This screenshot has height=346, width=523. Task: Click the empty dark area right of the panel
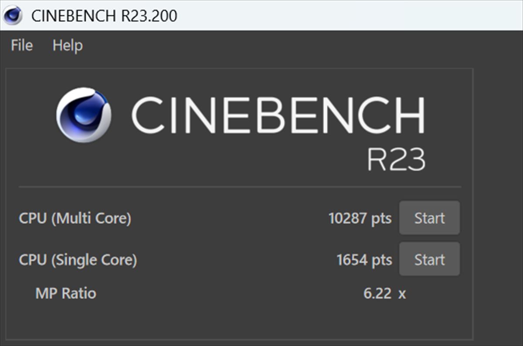498,196
